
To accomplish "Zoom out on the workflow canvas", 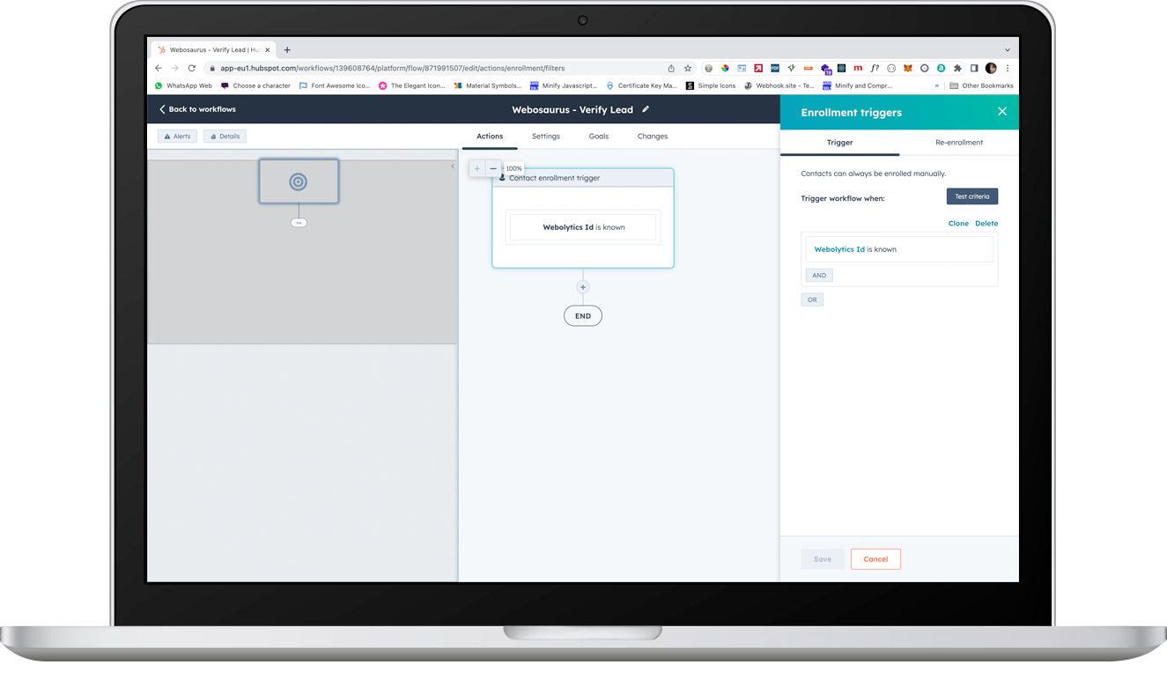I will coord(493,167).
